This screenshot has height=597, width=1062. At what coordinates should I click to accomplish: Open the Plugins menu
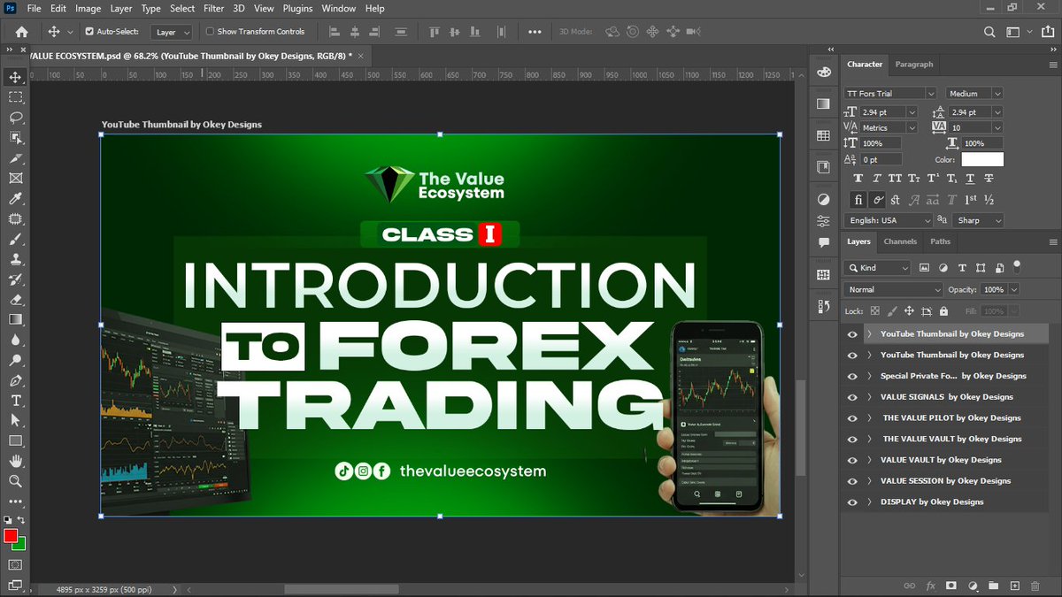click(297, 8)
